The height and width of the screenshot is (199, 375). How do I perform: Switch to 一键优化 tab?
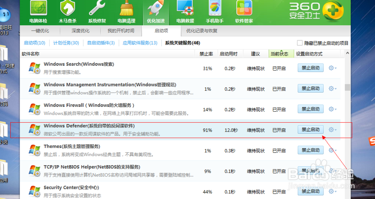click(40, 31)
